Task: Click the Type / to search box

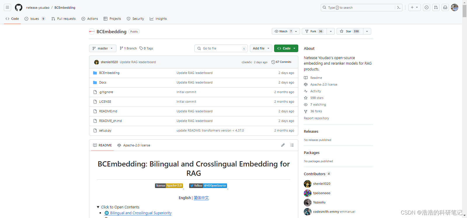Action: pyautogui.click(x=358, y=8)
